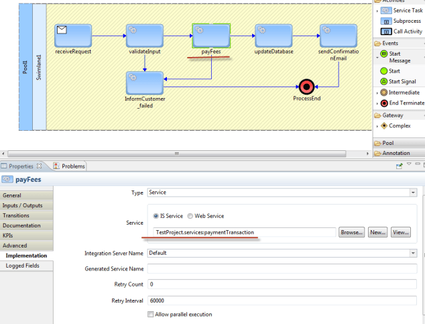Image resolution: width=425 pixels, height=324 pixels.
Task: Select the validateInput service step
Action: point(145,36)
